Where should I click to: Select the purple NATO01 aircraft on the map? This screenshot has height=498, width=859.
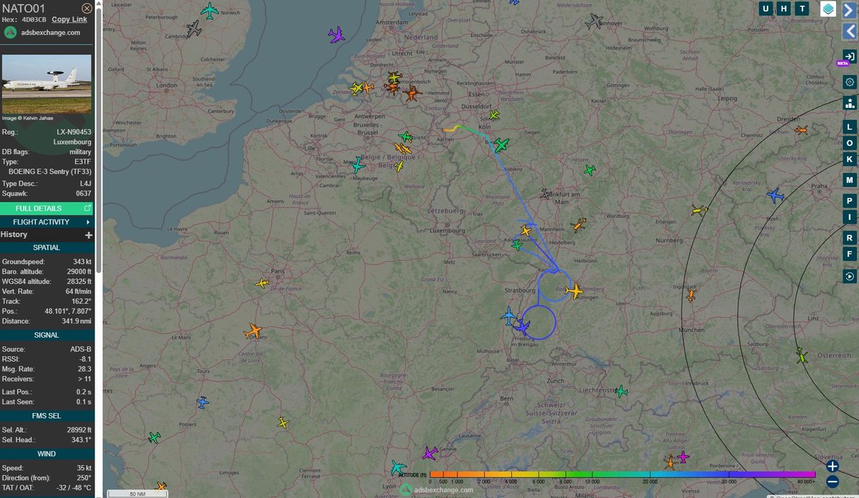pyautogui.click(x=523, y=327)
